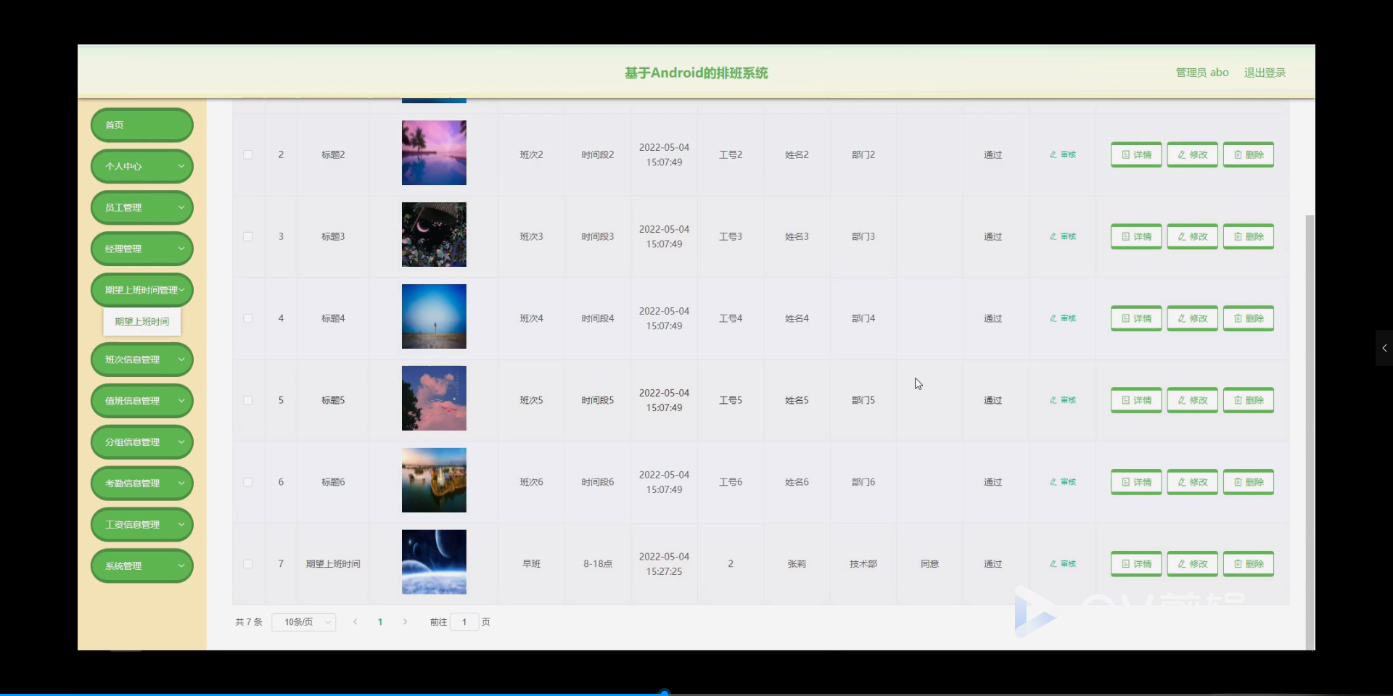Click the previous page arrow in pagination
Viewport: 1393px width, 696px height.
(x=355, y=621)
